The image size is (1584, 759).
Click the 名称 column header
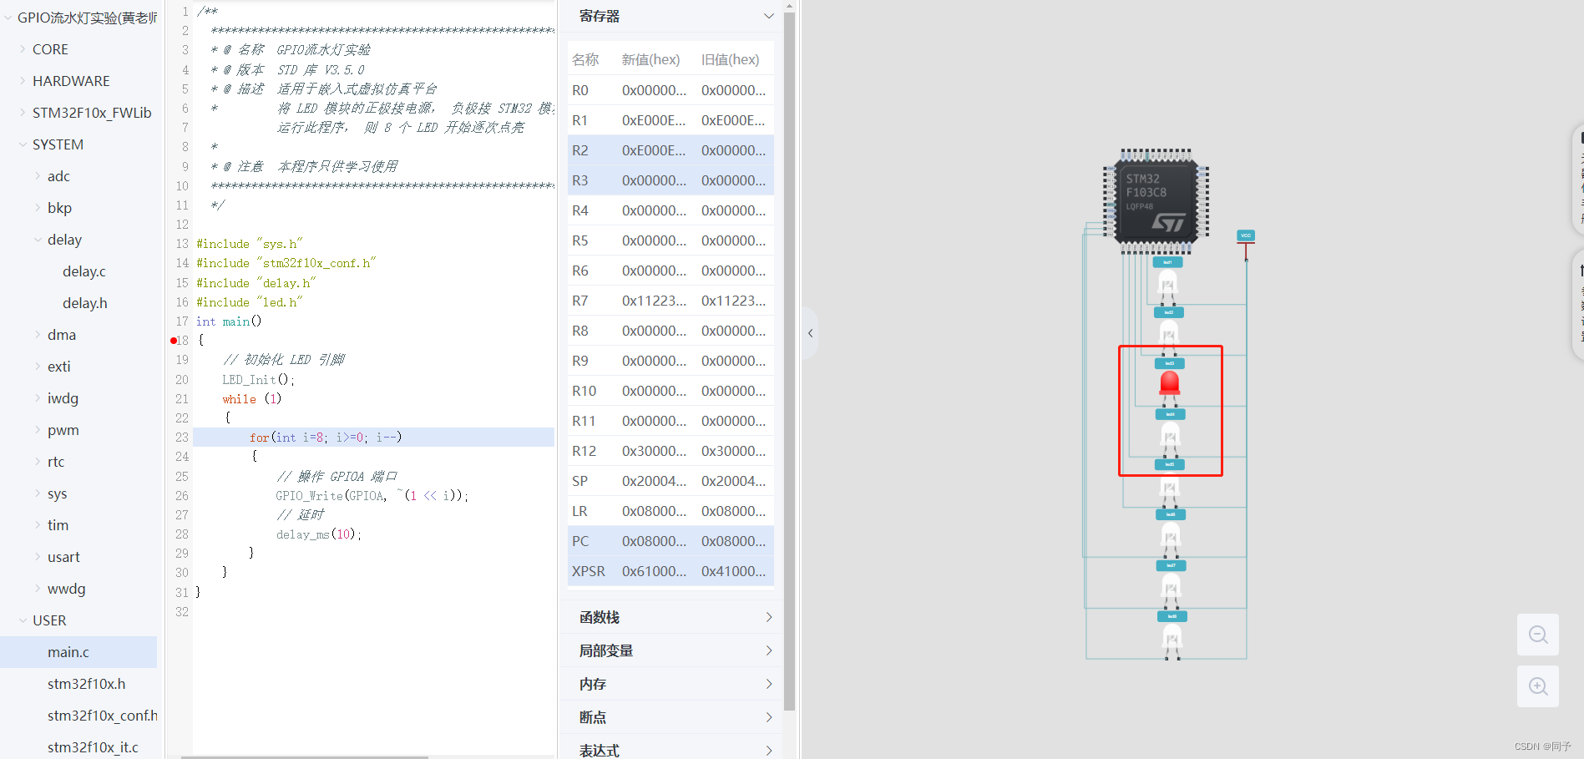click(x=585, y=59)
